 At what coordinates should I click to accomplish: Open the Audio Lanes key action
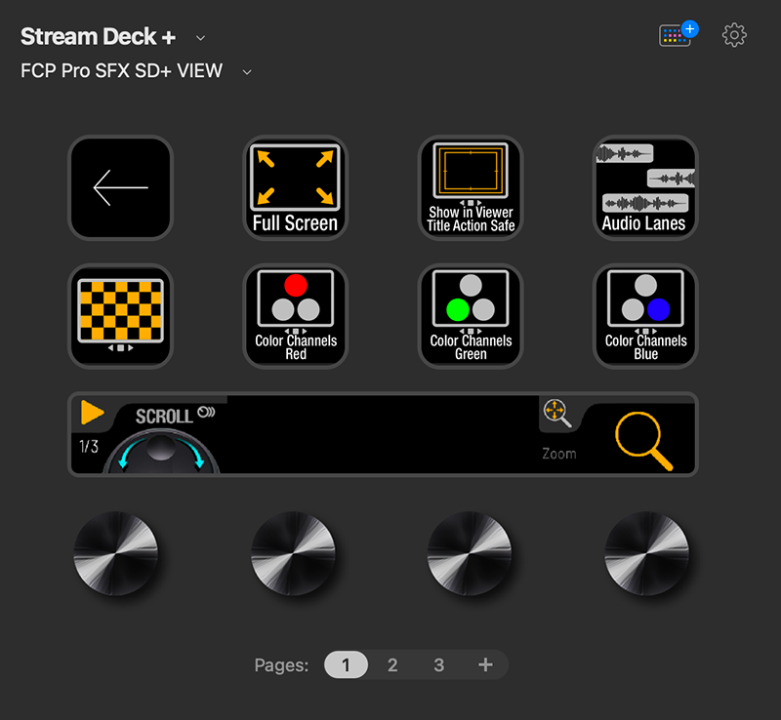tap(644, 187)
